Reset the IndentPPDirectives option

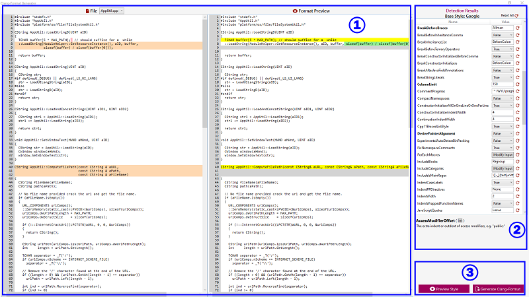click(517, 189)
